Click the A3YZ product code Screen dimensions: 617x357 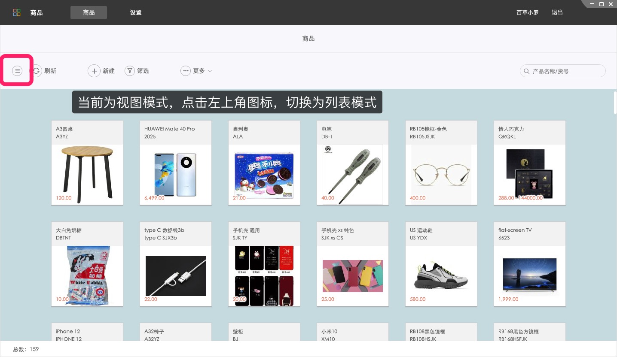point(62,136)
